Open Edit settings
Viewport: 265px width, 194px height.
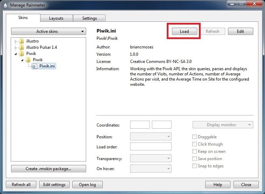coord(54,185)
